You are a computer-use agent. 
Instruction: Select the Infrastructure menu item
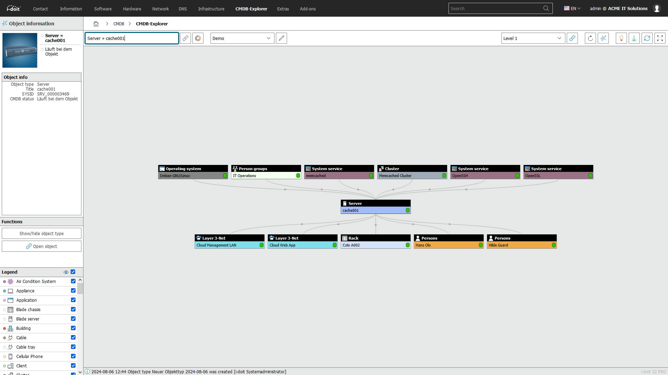[x=210, y=9]
